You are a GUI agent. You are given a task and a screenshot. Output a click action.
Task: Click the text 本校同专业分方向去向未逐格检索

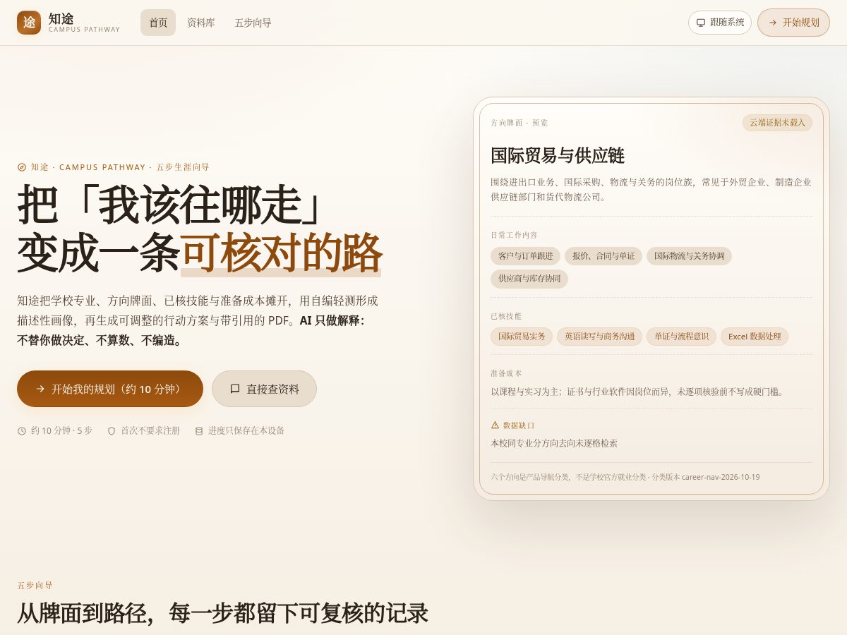tap(554, 443)
